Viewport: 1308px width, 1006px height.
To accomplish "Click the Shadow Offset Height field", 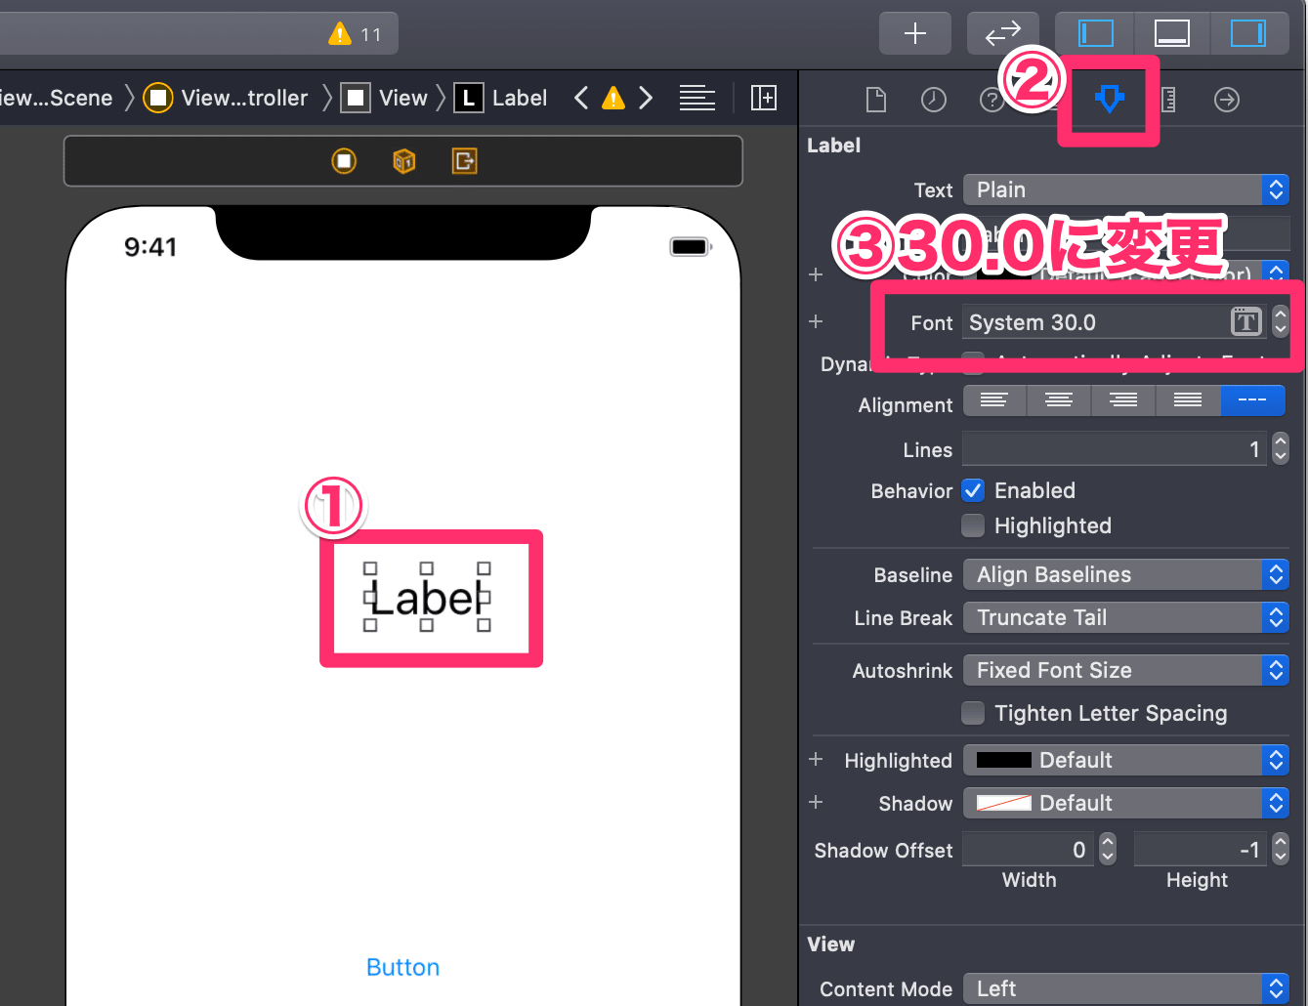I will (1201, 850).
